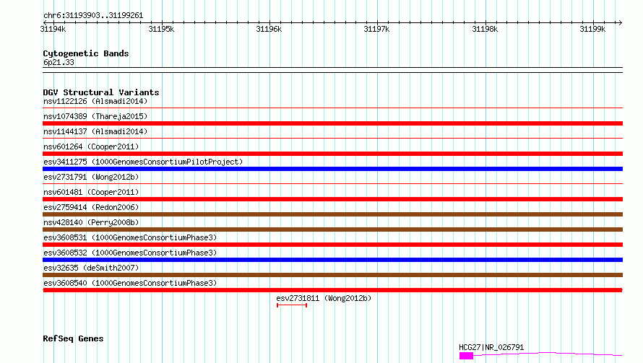Click the 31199k ruler tick label
Image resolution: width=643 pixels, height=363 pixels.
tap(592, 29)
